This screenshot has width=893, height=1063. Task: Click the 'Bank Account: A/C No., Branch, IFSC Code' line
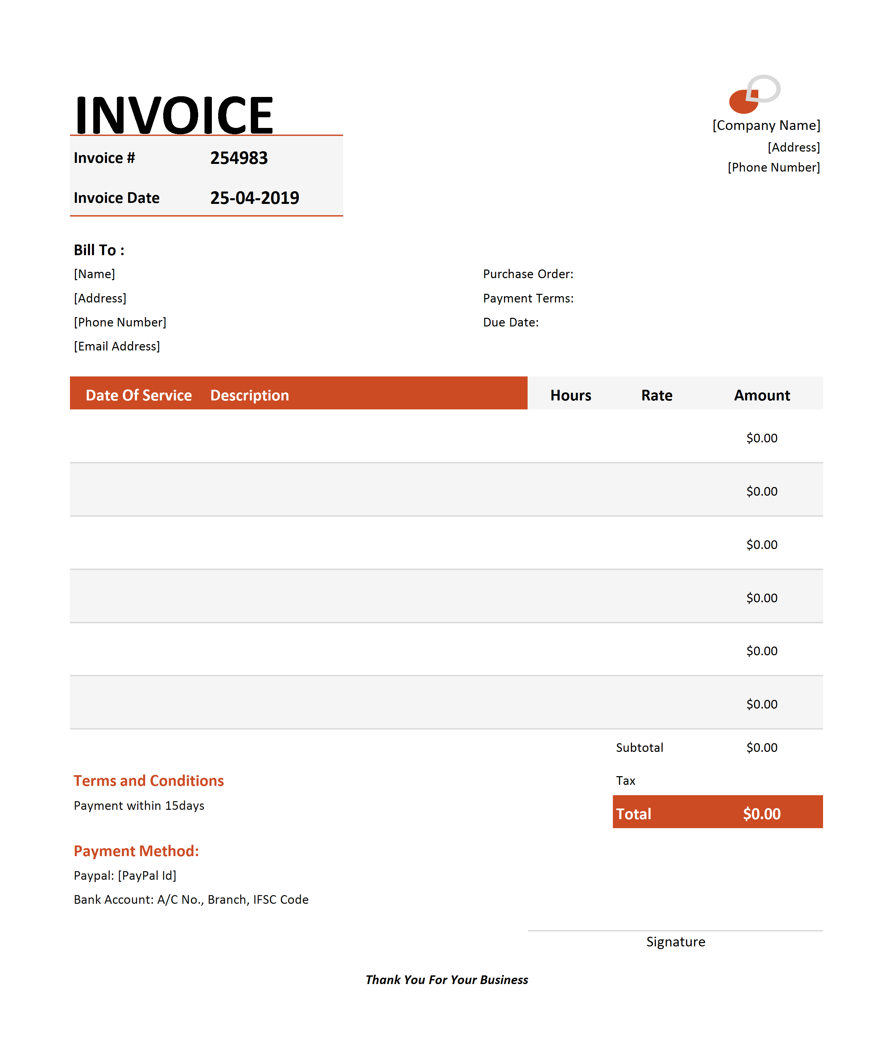pyautogui.click(x=191, y=899)
